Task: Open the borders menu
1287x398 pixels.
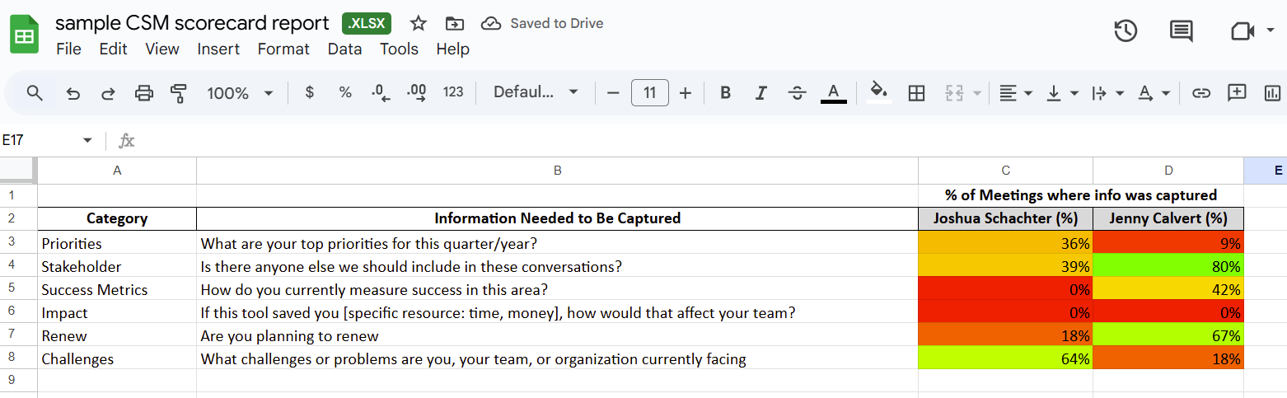Action: coord(916,93)
